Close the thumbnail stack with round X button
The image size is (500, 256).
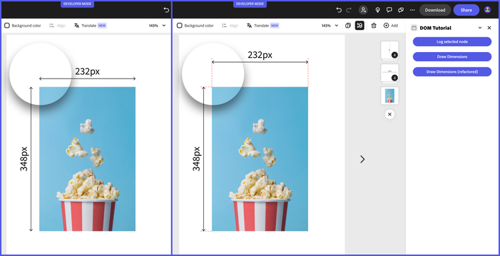pos(389,114)
